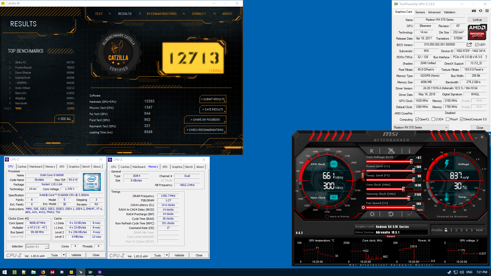
Task: Click Check Recommendations in Catzilla
Action: pyautogui.click(x=205, y=130)
